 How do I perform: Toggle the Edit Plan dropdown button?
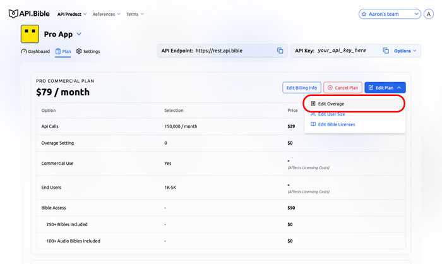(385, 88)
